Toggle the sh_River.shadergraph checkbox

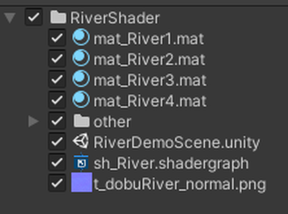click(57, 162)
